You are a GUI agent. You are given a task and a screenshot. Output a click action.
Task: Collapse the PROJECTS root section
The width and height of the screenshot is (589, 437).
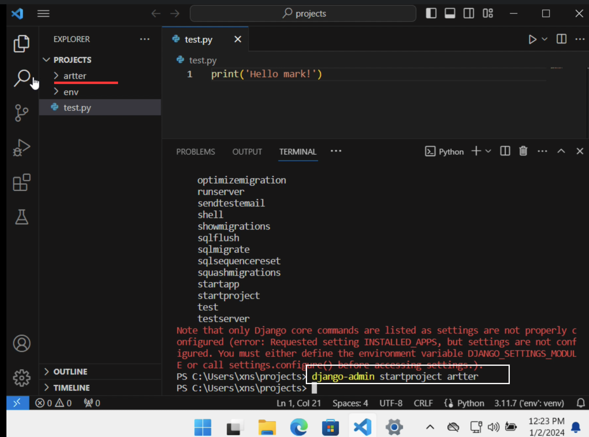(x=100, y=60)
